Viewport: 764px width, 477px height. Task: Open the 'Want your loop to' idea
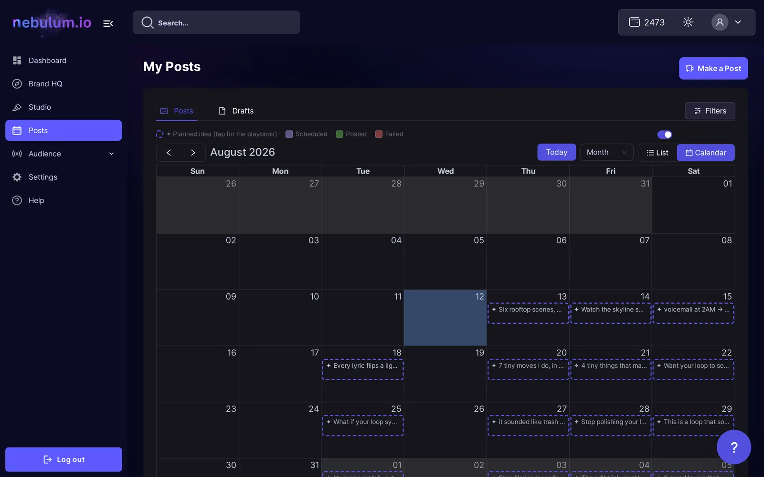tap(693, 369)
